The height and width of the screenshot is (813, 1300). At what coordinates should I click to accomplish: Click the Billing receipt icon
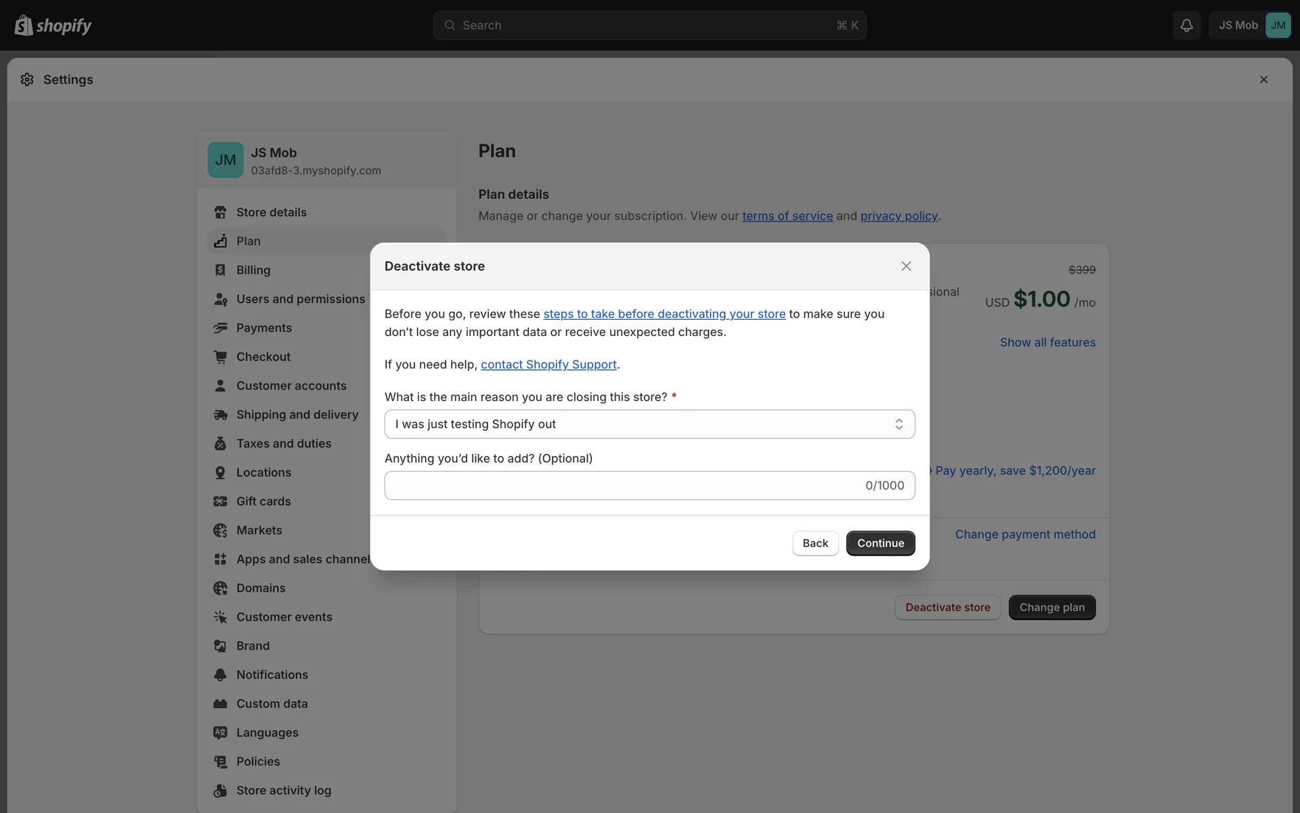pyautogui.click(x=220, y=270)
